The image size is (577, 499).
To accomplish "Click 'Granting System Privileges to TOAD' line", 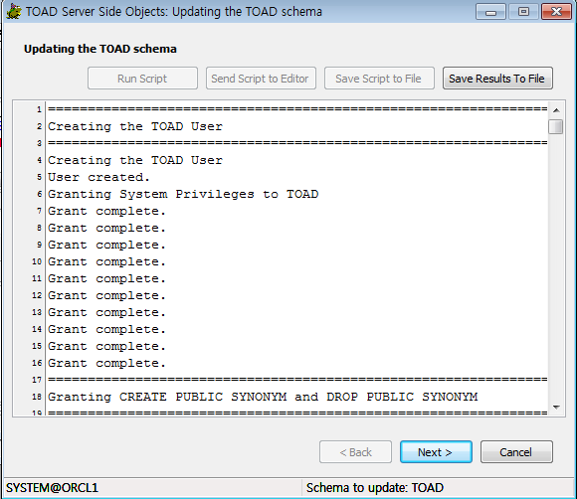I will pos(183,194).
